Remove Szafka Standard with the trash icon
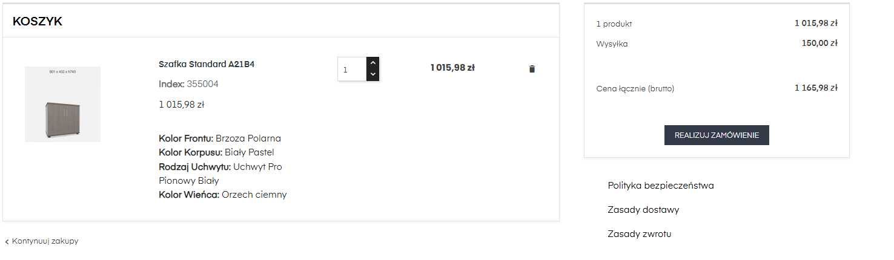Image resolution: width=894 pixels, height=260 pixels. tap(532, 69)
